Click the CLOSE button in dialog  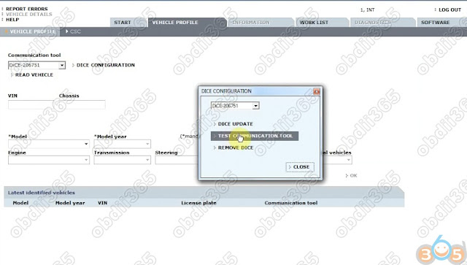(300, 167)
